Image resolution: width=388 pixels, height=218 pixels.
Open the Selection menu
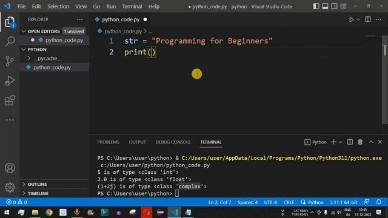(x=58, y=7)
